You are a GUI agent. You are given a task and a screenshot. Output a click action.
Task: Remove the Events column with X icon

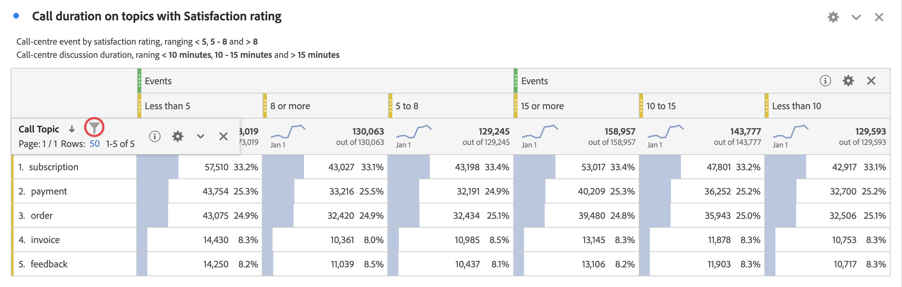[871, 81]
